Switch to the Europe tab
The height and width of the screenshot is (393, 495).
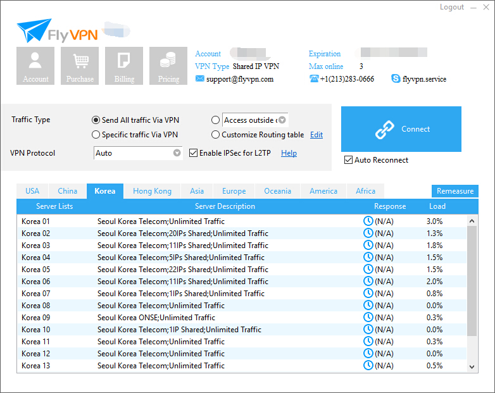[x=234, y=191]
